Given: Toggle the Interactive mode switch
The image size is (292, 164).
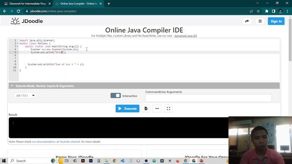Looking at the screenshot, I should point(115,96).
